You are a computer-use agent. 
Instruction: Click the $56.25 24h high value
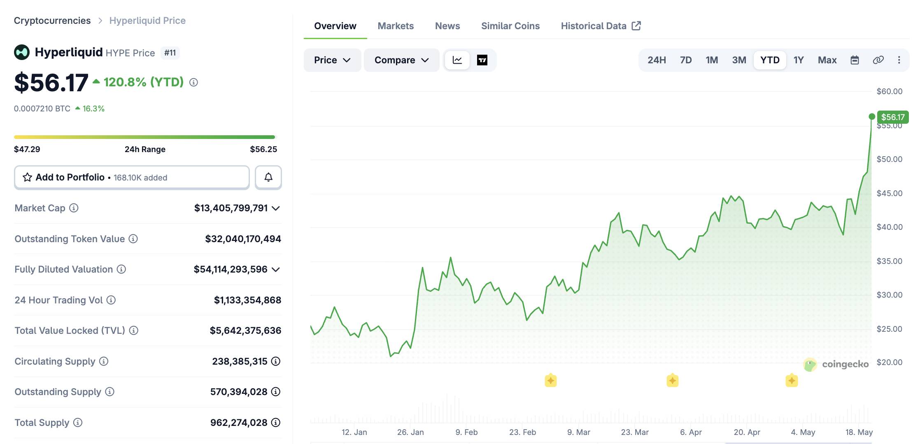click(x=263, y=149)
